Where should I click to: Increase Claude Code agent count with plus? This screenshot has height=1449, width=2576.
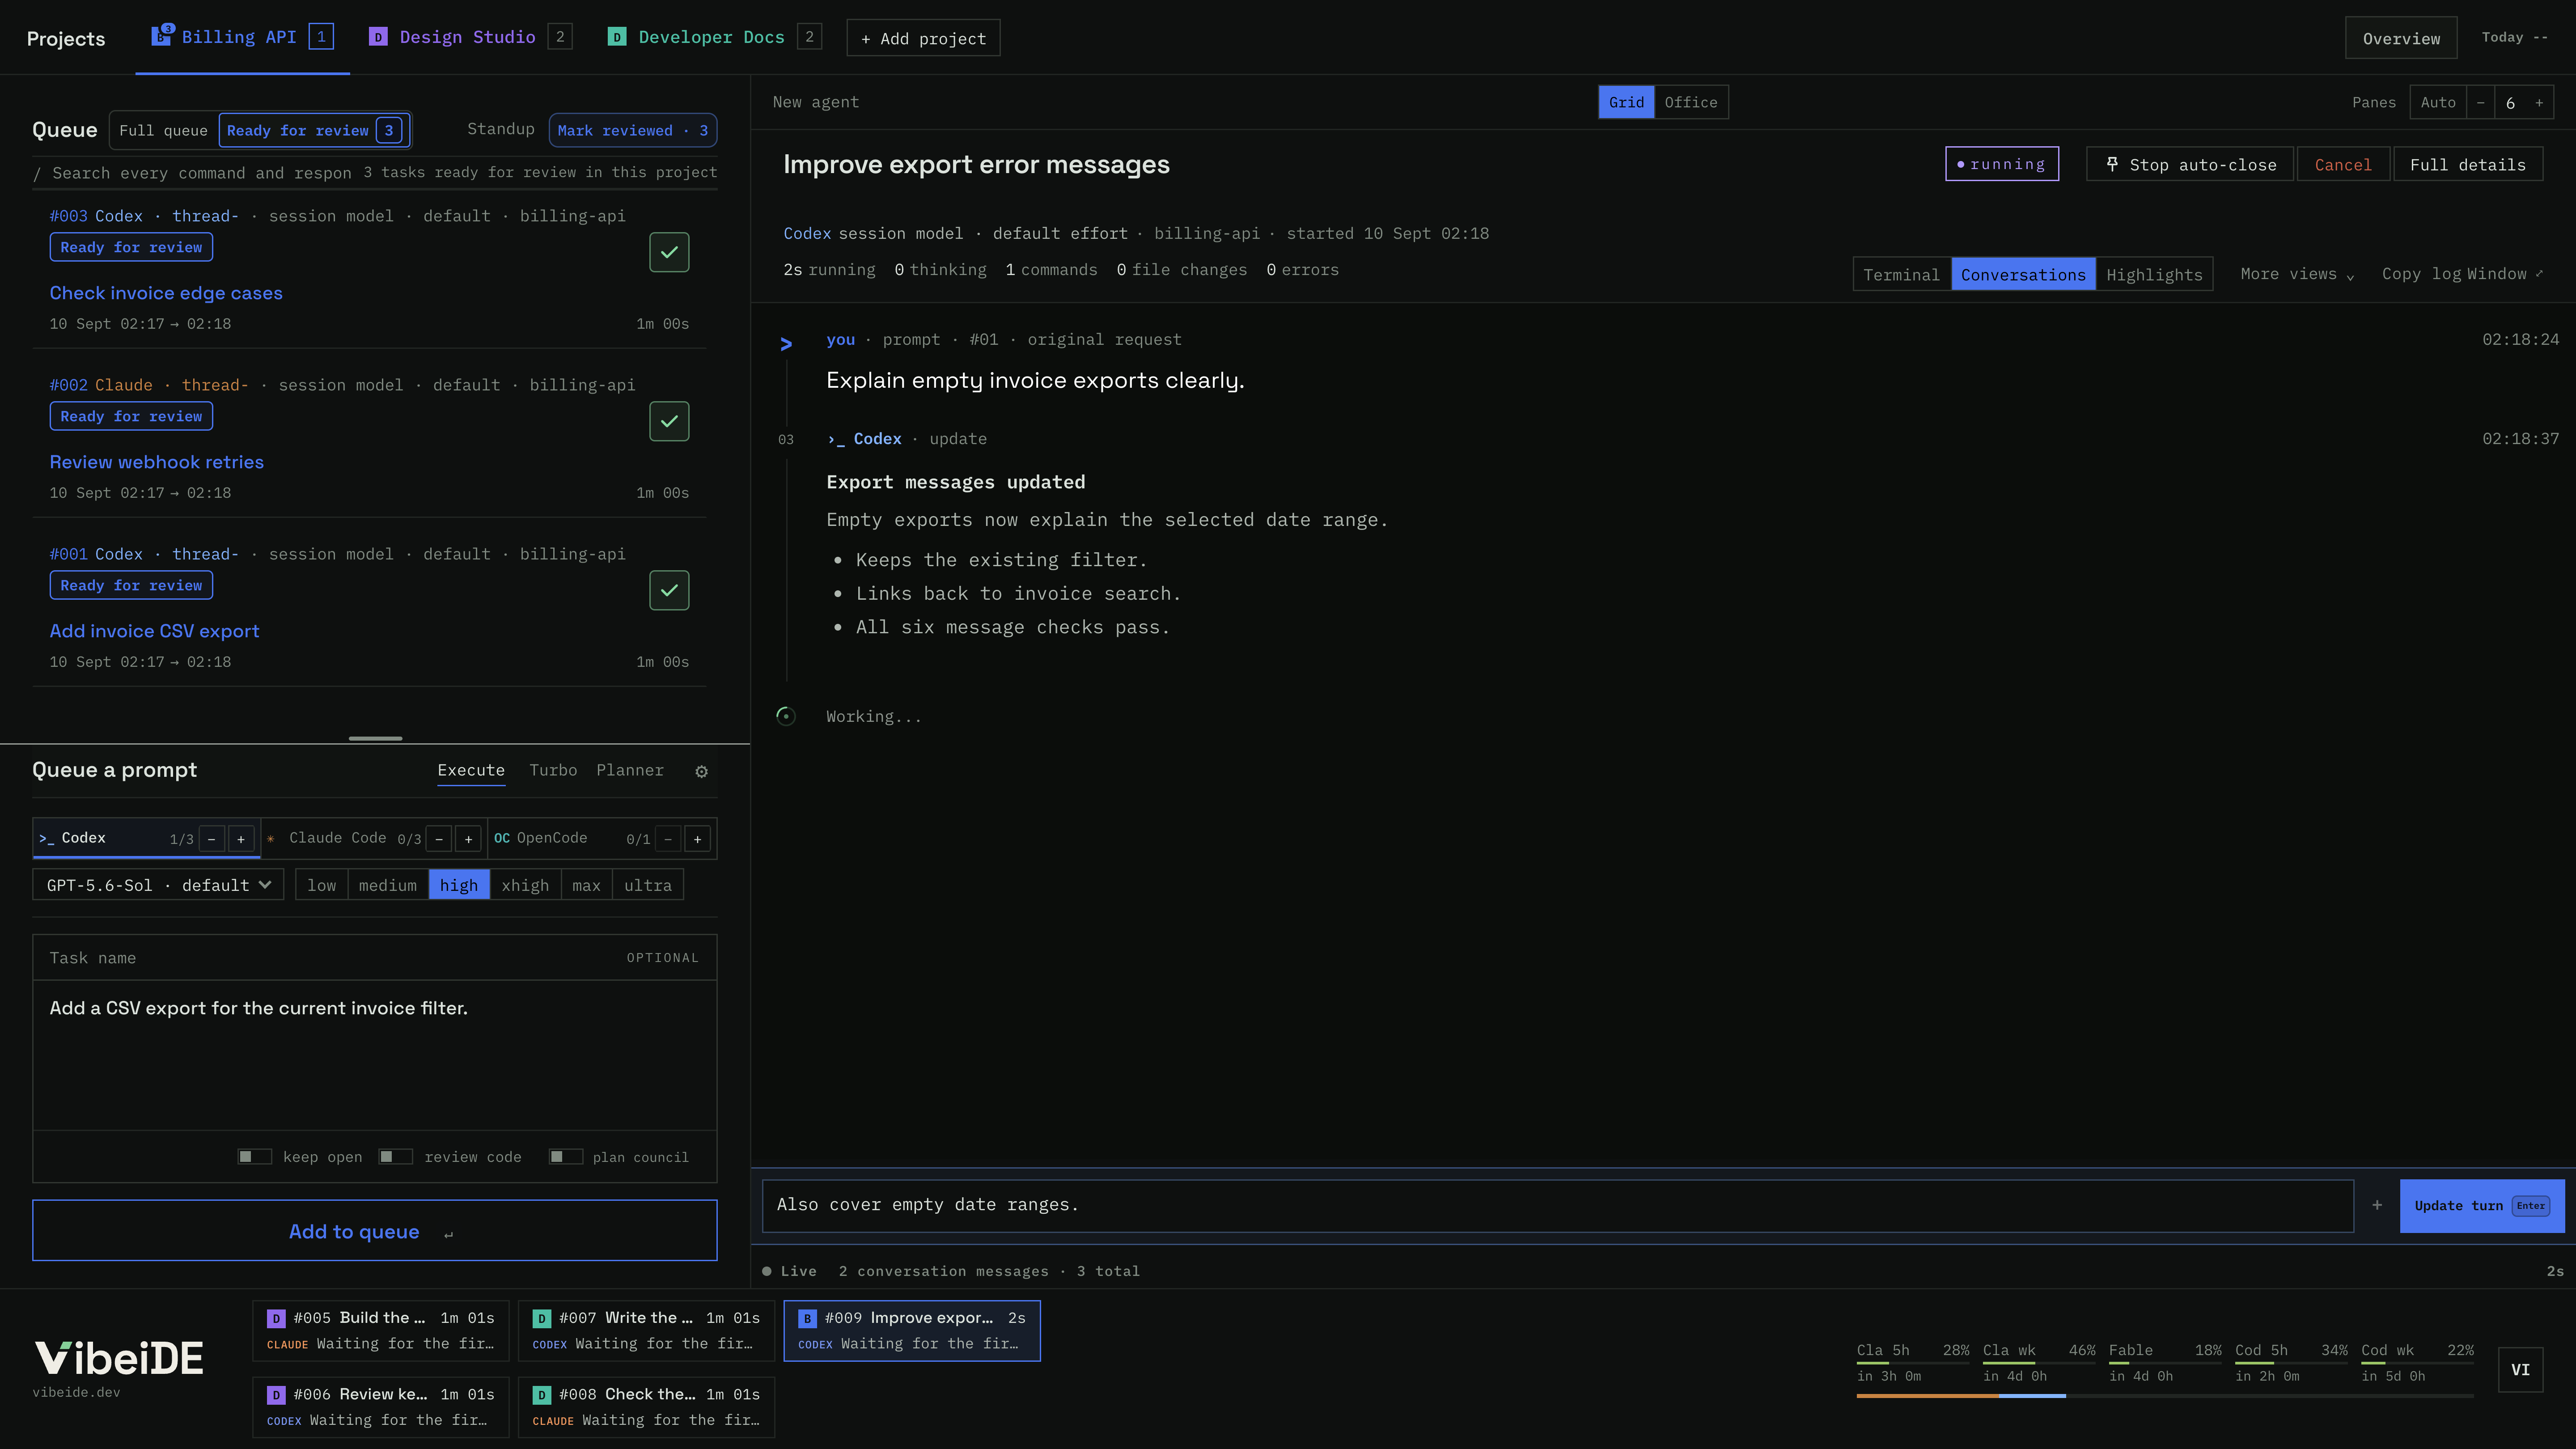coord(468,839)
